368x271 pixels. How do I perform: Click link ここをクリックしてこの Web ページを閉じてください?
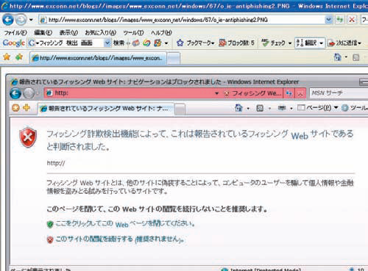pyautogui.click(x=125, y=223)
